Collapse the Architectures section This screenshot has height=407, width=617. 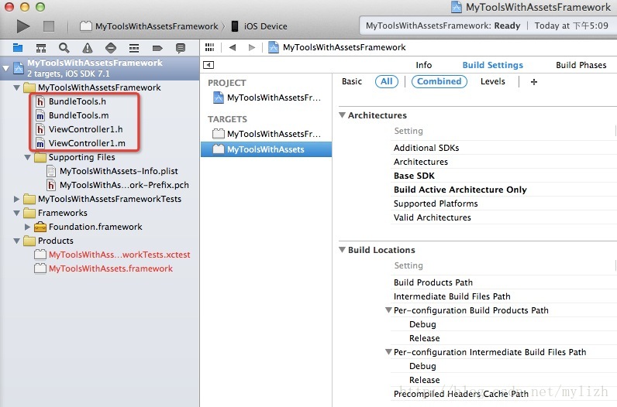[x=343, y=115]
